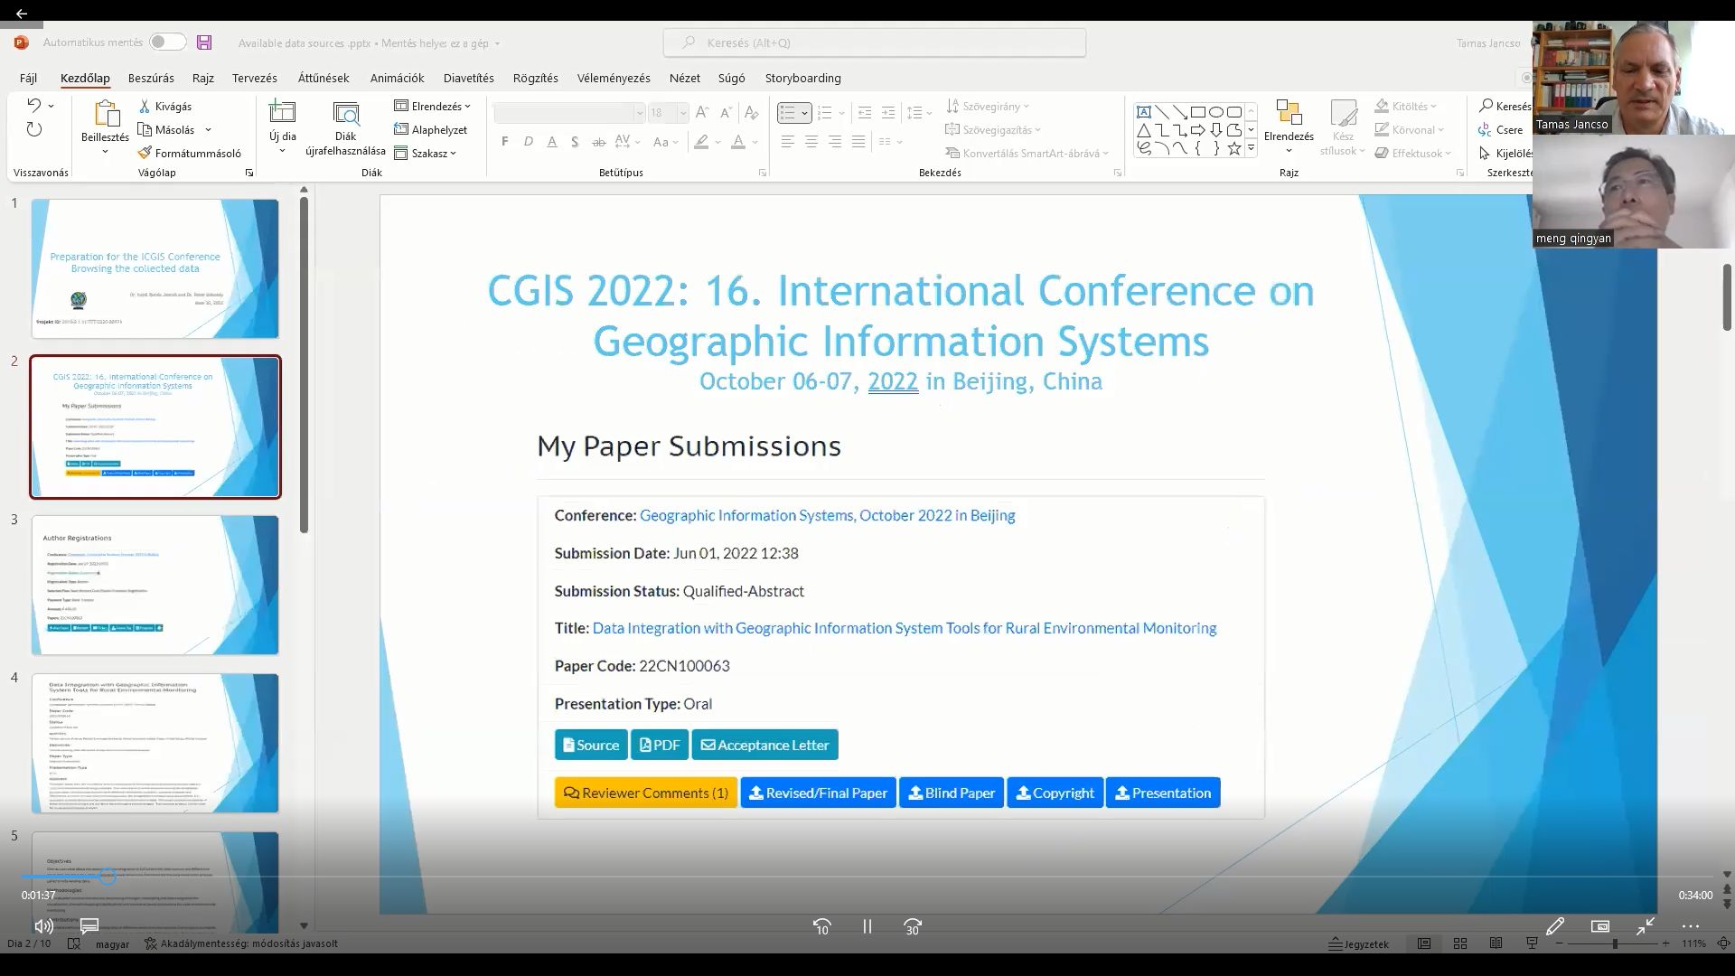Click the Acceptance Letter button
This screenshot has height=976, width=1735.
coord(764,745)
